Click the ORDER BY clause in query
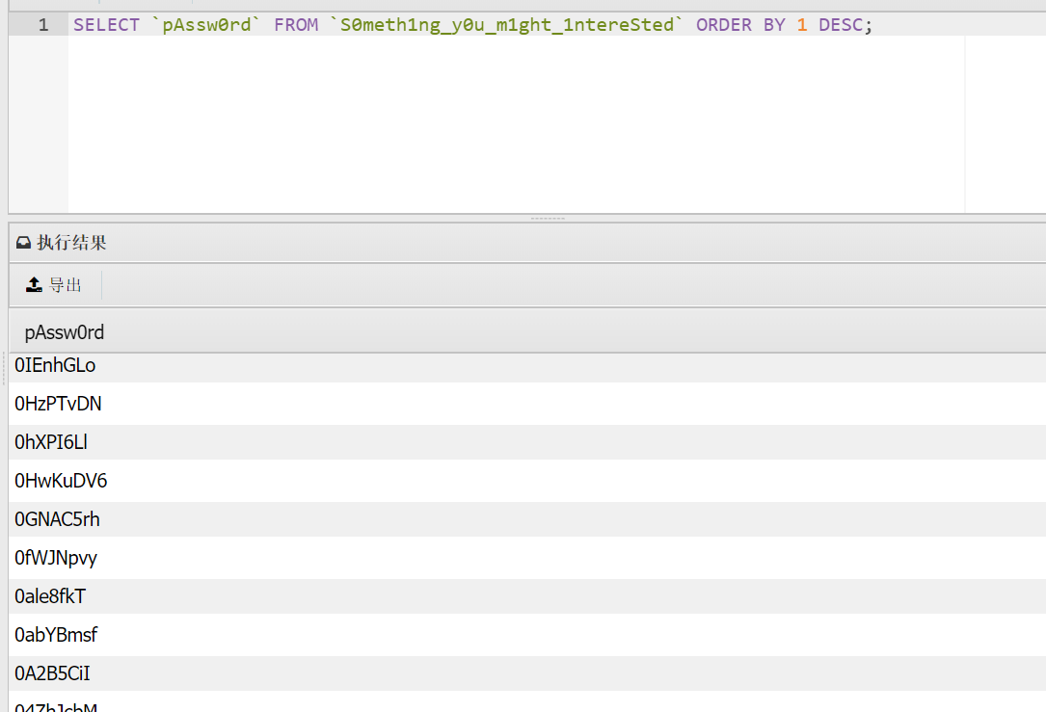This screenshot has width=1046, height=712. pyautogui.click(x=740, y=25)
